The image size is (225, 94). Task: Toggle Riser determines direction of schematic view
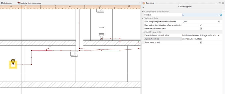click(x=201, y=25)
